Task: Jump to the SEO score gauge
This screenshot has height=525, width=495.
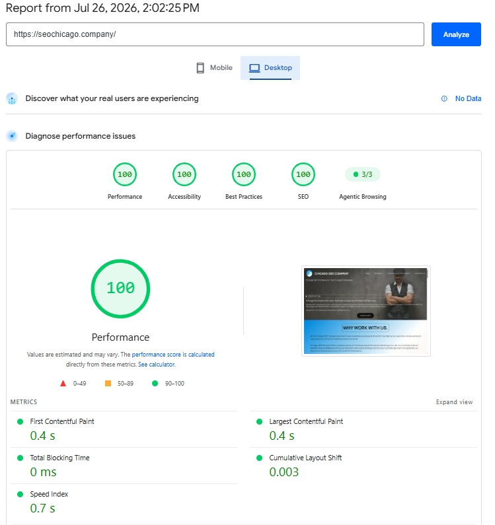Action: coord(303,174)
